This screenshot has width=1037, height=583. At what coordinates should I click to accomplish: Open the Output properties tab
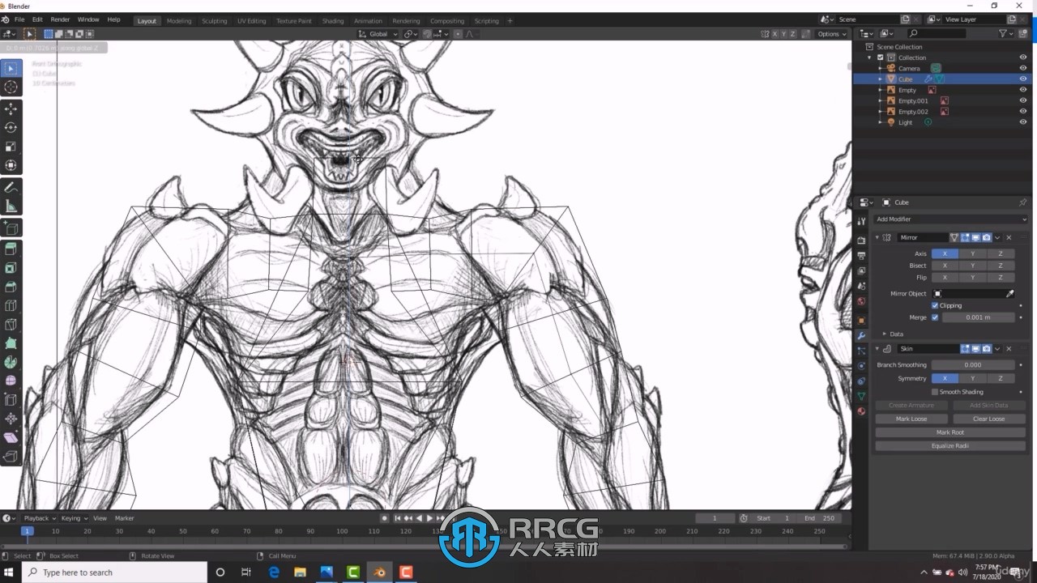coord(861,255)
